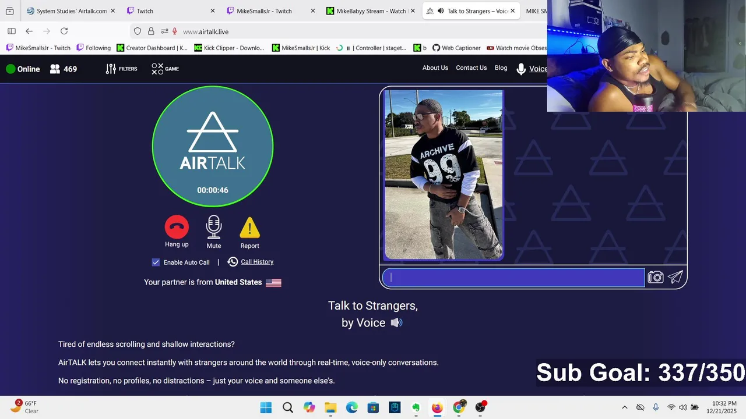The image size is (746, 419).
Task: Open Evernote from taskbar
Action: (416, 407)
